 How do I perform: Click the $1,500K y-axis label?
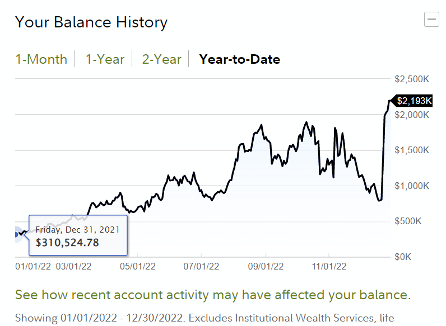(x=413, y=150)
